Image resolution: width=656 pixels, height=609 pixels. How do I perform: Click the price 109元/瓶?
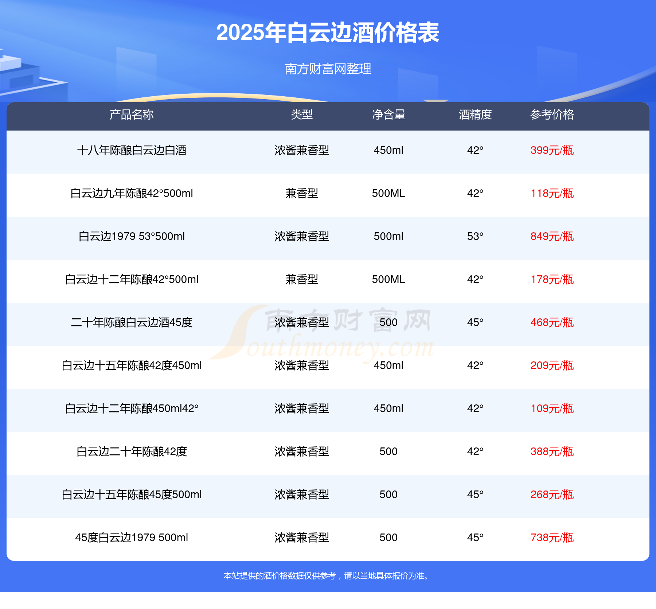552,408
